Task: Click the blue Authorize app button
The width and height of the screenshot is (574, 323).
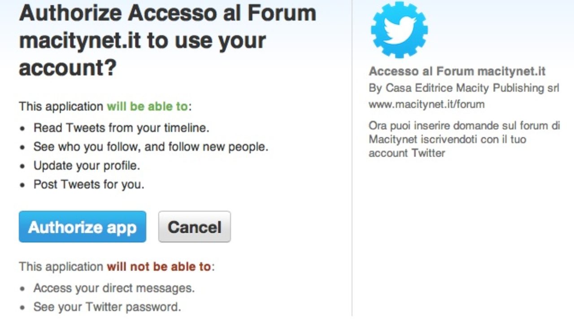Action: point(83,227)
